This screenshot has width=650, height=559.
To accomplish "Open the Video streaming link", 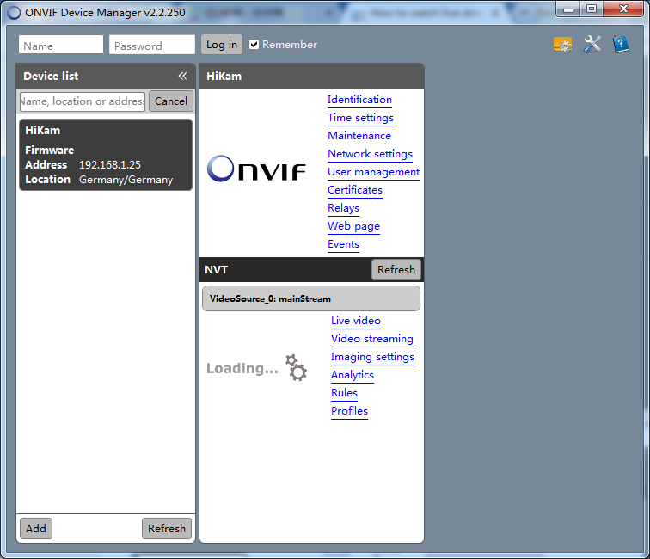I will tap(371, 339).
